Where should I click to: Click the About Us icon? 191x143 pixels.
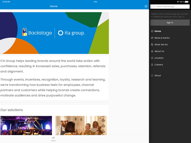pos(152,51)
